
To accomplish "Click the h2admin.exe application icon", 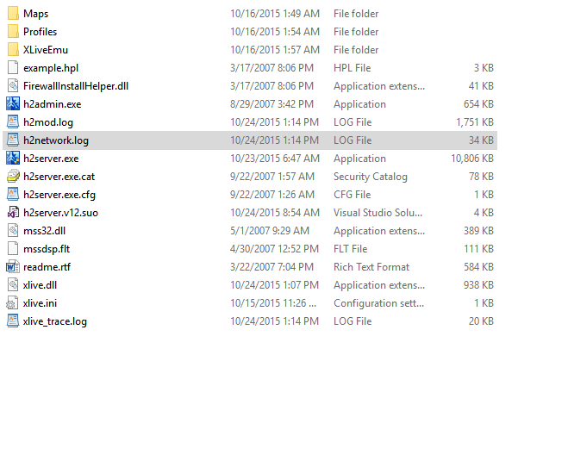I will tap(13, 104).
